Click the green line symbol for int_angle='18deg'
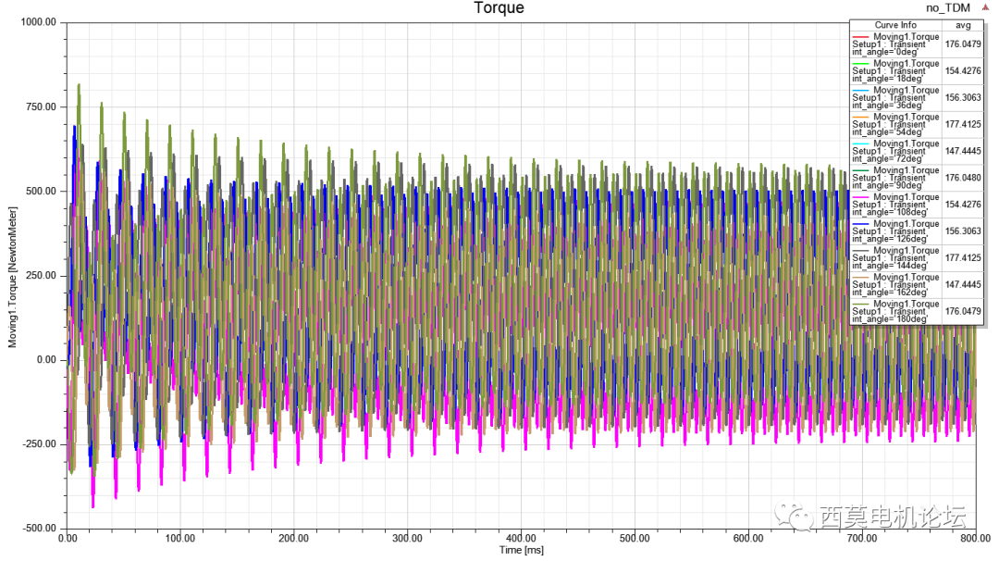The width and height of the screenshot is (999, 561). pos(860,65)
